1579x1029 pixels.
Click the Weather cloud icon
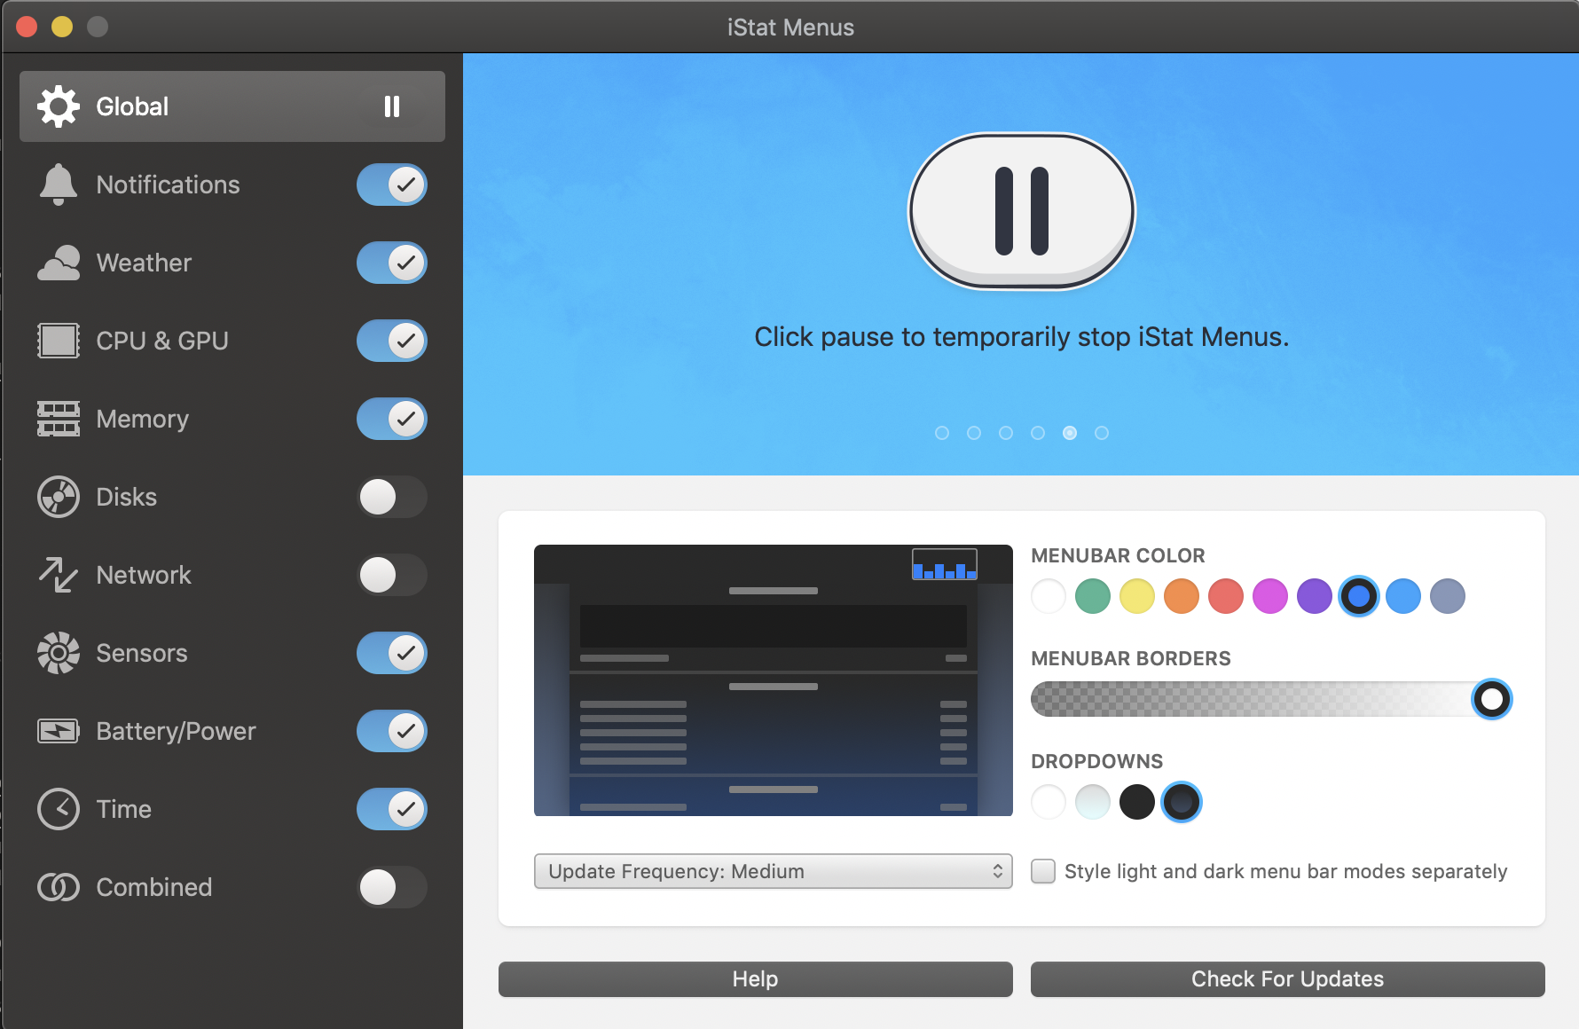click(x=59, y=263)
